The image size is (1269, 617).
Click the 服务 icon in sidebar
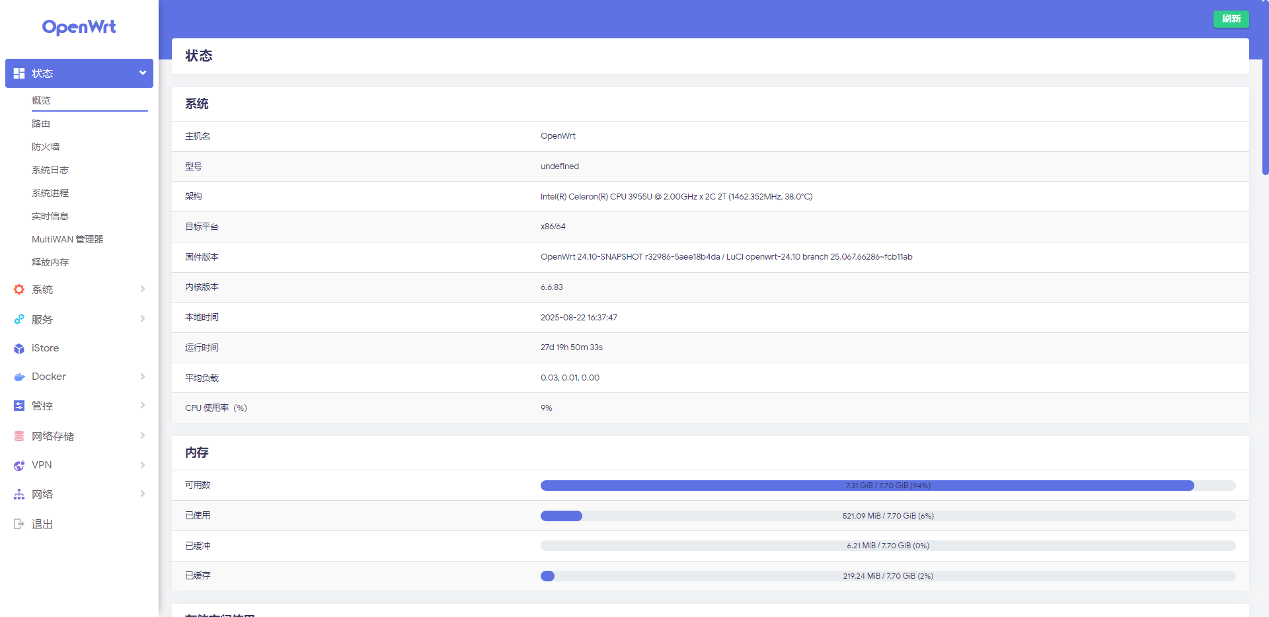coord(19,319)
